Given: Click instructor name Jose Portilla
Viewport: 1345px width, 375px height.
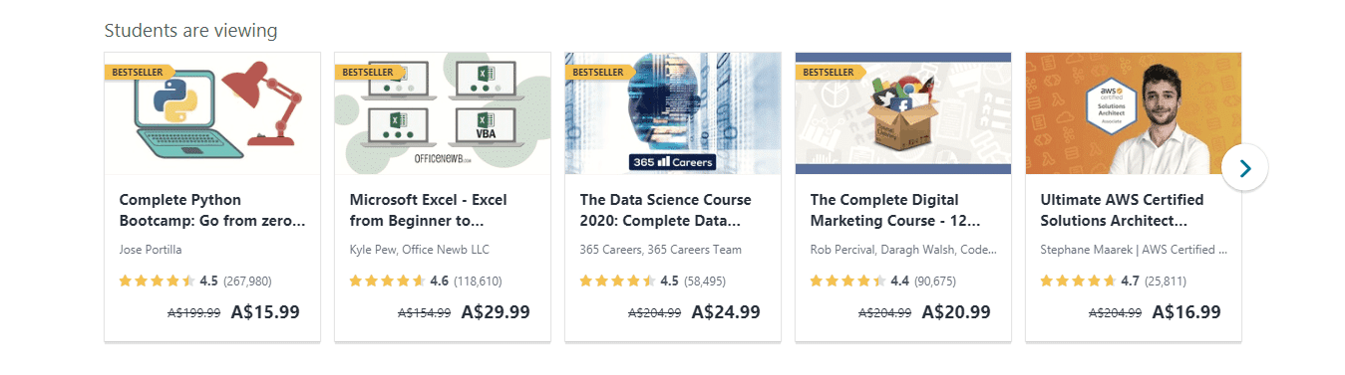Looking at the screenshot, I should tap(151, 250).
